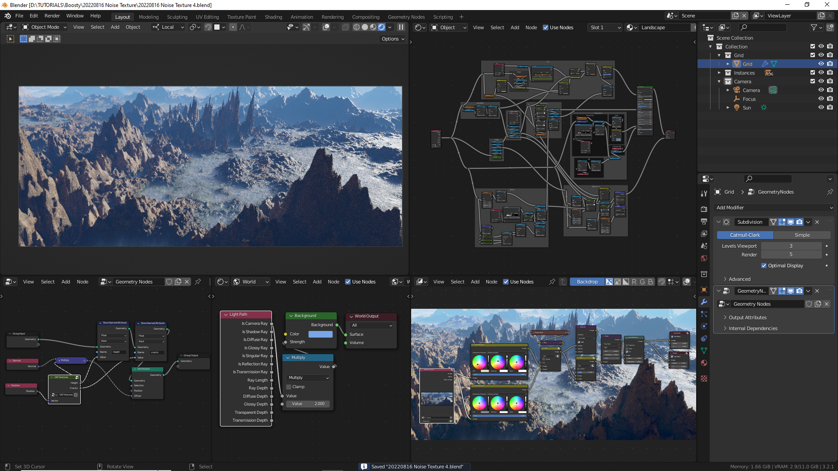Open the Material properties tab
838x471 pixels.
[704, 363]
